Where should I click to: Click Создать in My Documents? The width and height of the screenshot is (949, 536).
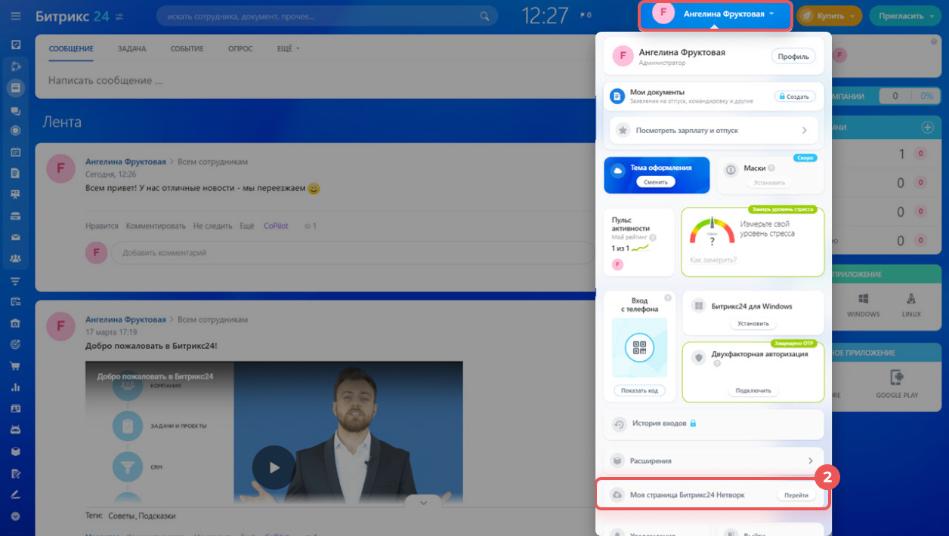click(796, 97)
